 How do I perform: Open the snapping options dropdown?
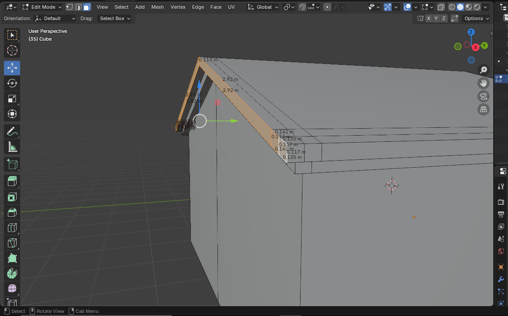click(x=314, y=7)
